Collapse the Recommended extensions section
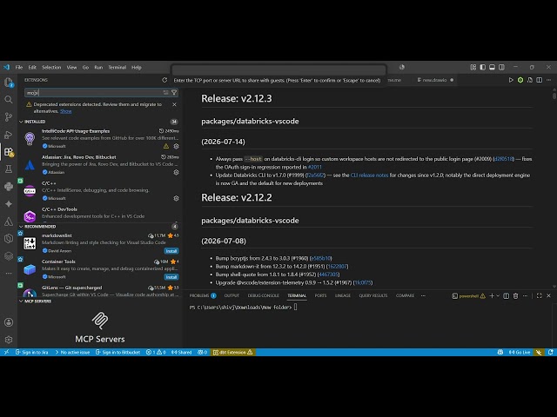Image resolution: width=557 pixels, height=417 pixels. pos(21,227)
